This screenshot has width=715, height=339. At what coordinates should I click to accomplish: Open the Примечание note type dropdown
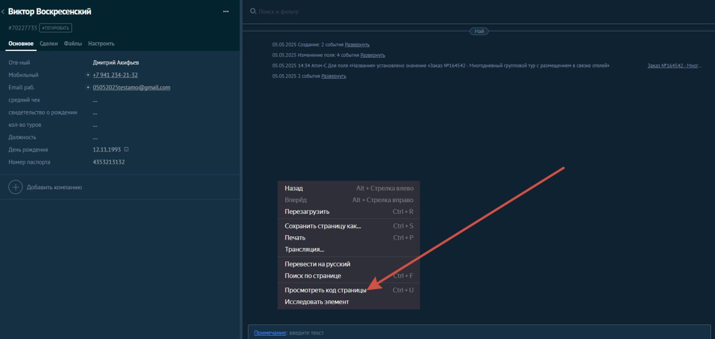point(269,333)
